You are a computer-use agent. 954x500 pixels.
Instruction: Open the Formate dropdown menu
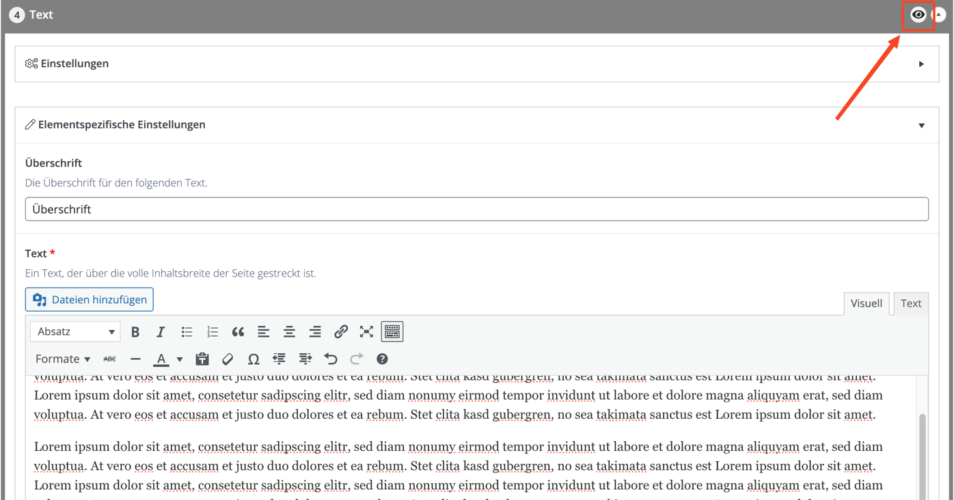coord(62,359)
